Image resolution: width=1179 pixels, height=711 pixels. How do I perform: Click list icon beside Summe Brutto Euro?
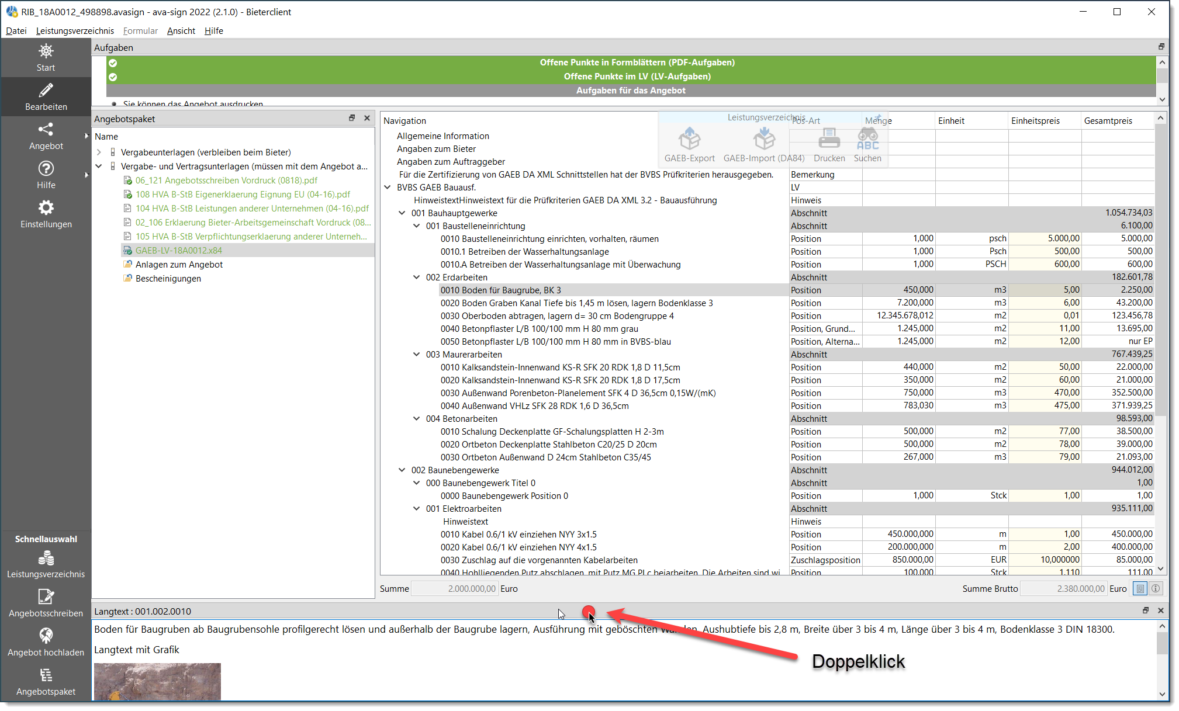pyautogui.click(x=1140, y=588)
